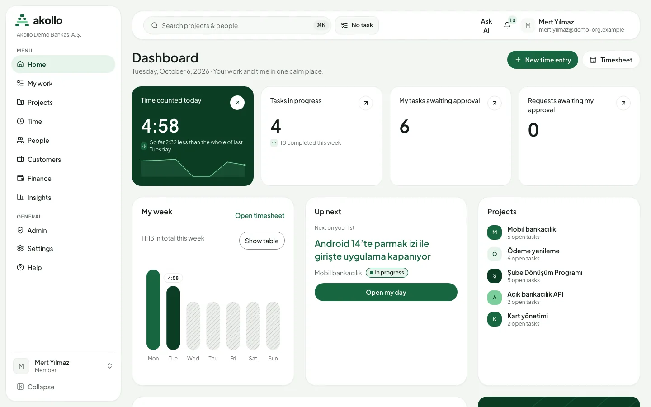Viewport: 651px width, 407px height.
Task: Open Finance in sidebar
Action: 63,178
